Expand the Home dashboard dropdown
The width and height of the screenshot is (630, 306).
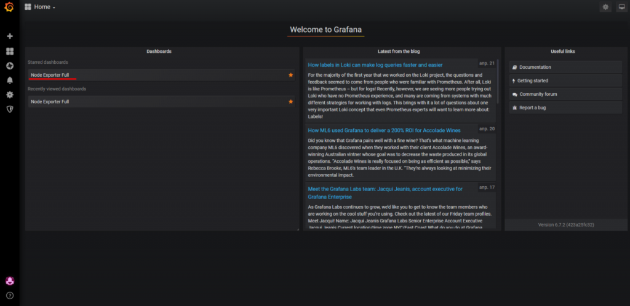[x=40, y=7]
